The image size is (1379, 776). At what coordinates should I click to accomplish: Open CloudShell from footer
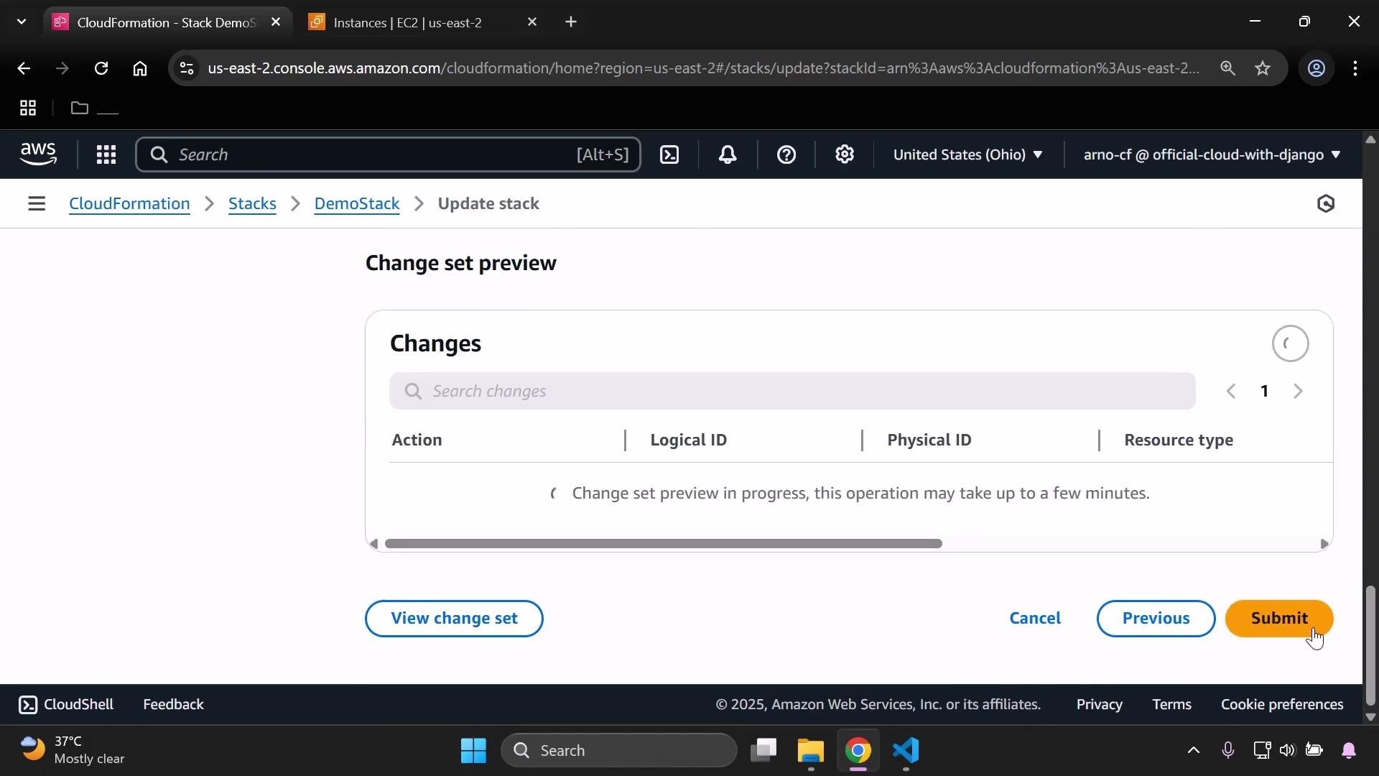tap(66, 705)
